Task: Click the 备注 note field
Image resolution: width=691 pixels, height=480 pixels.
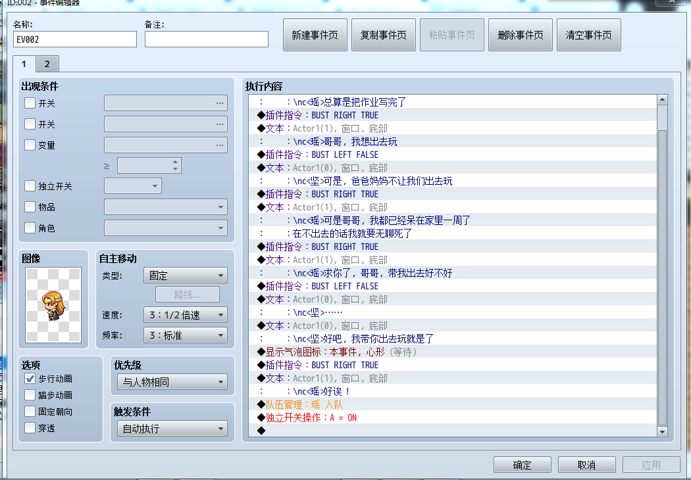Action: coord(207,39)
